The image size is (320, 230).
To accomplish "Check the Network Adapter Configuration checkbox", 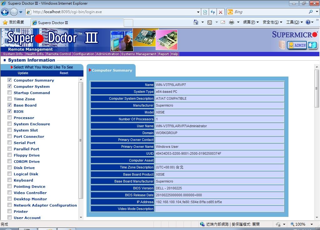I will [x=9, y=205].
